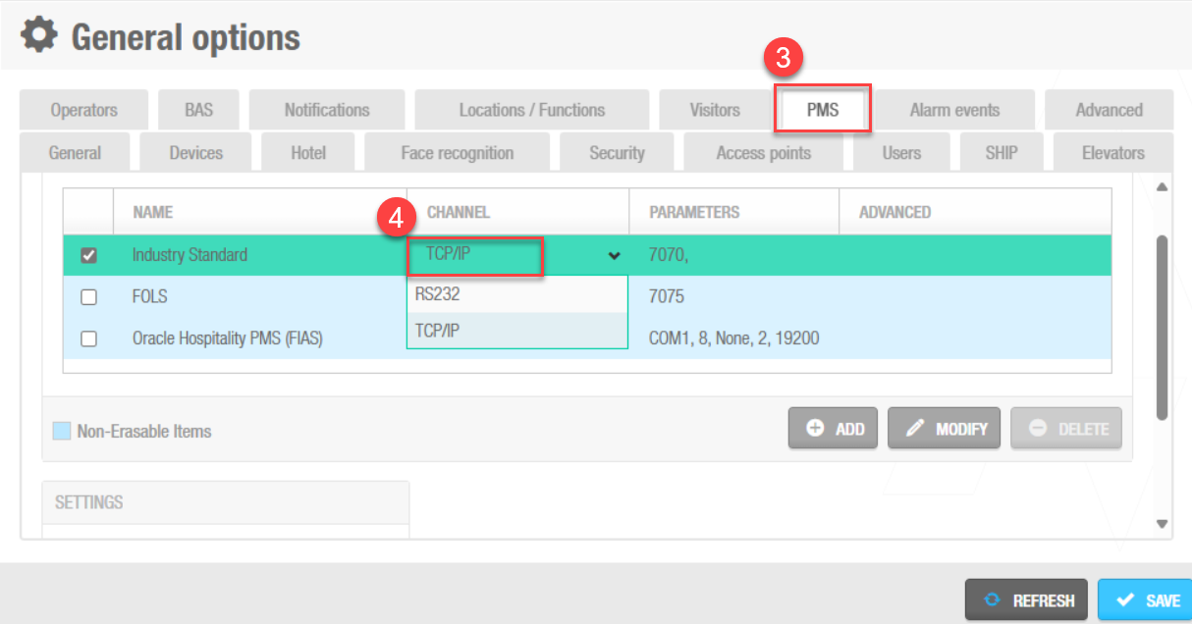The image size is (1192, 624).
Task: Click the checkmark icon on SAVE button
Action: pyautogui.click(x=1125, y=600)
